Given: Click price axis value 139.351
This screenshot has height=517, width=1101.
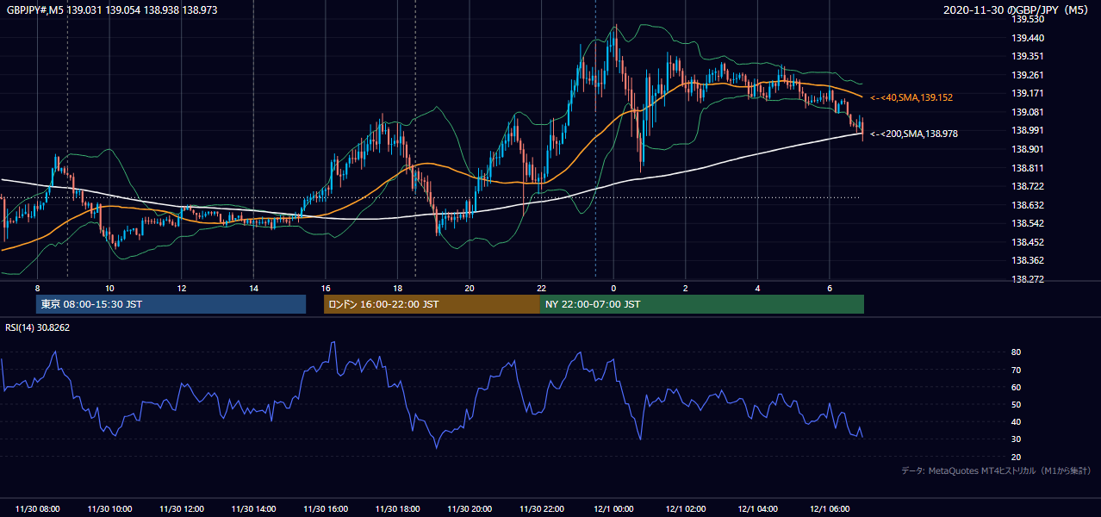Looking at the screenshot, I should tap(1029, 57).
